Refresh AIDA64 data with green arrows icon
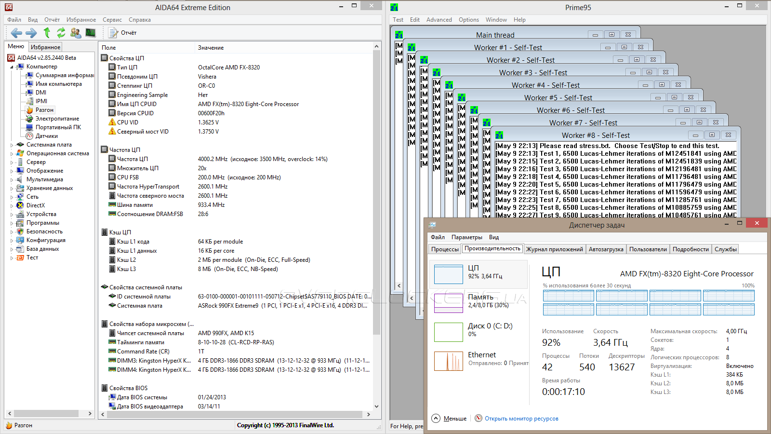This screenshot has width=771, height=434. coord(61,33)
